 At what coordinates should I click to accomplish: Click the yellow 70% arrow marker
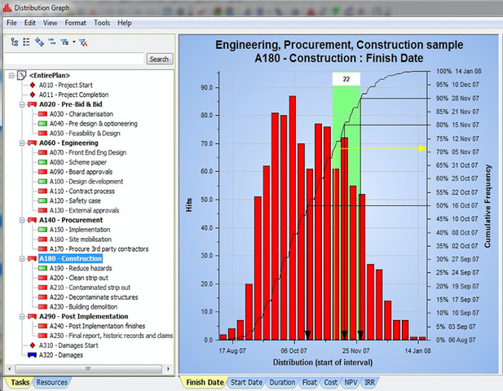click(x=422, y=148)
